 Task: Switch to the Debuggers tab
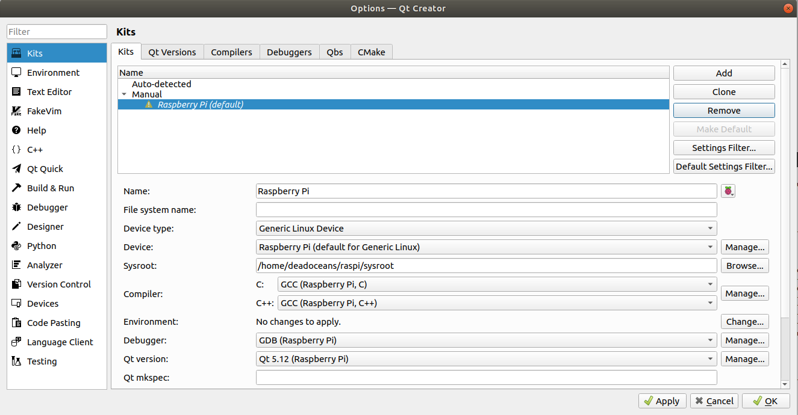click(289, 52)
